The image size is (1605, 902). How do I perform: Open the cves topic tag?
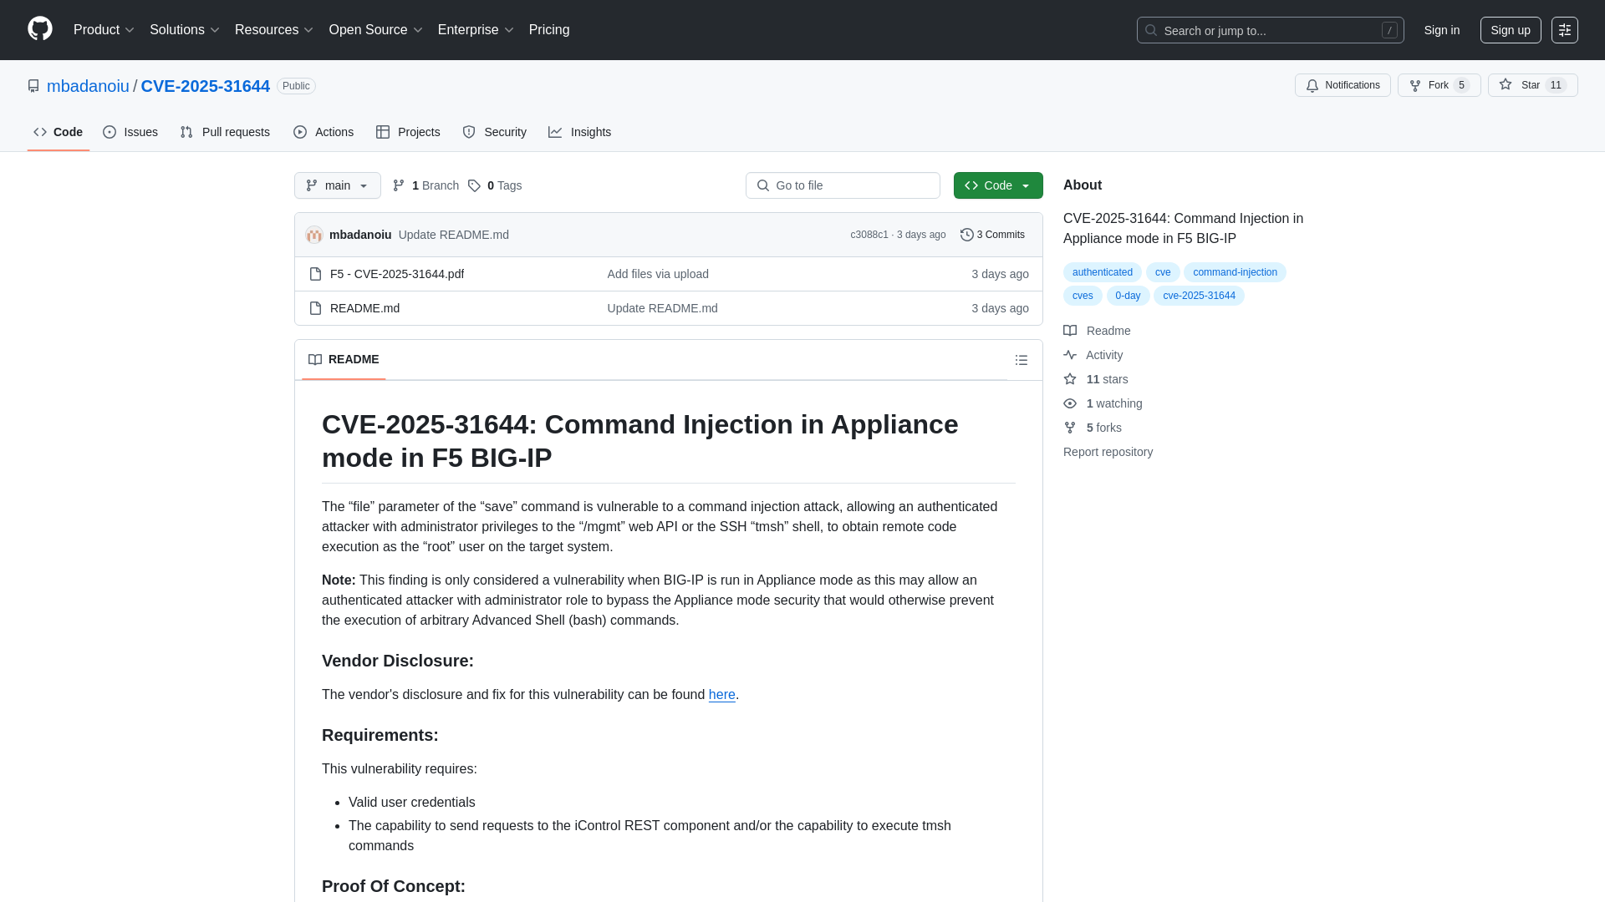tap(1083, 296)
